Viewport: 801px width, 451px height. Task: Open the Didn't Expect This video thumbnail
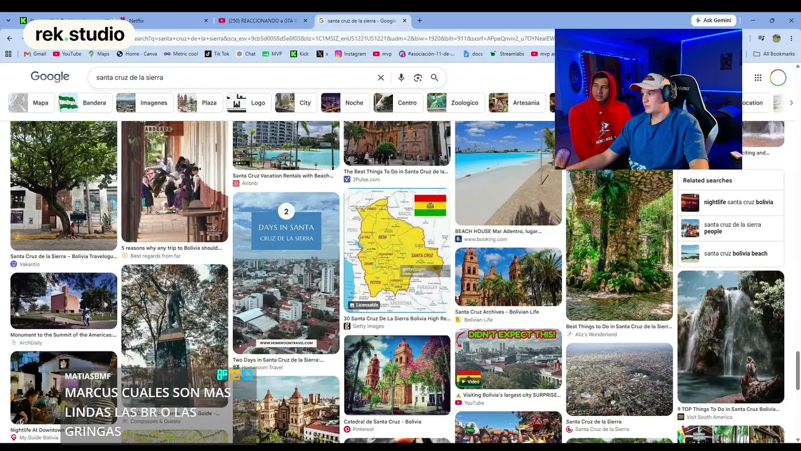(508, 359)
